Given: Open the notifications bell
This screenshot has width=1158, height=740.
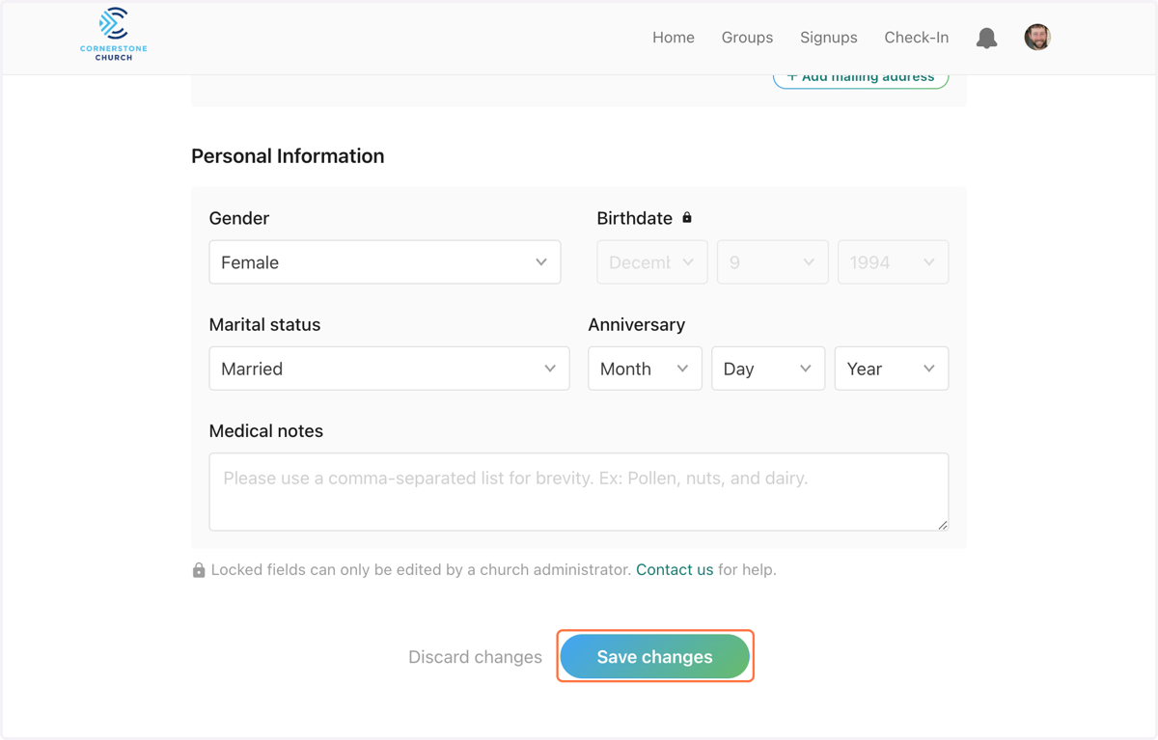Looking at the screenshot, I should point(986,38).
